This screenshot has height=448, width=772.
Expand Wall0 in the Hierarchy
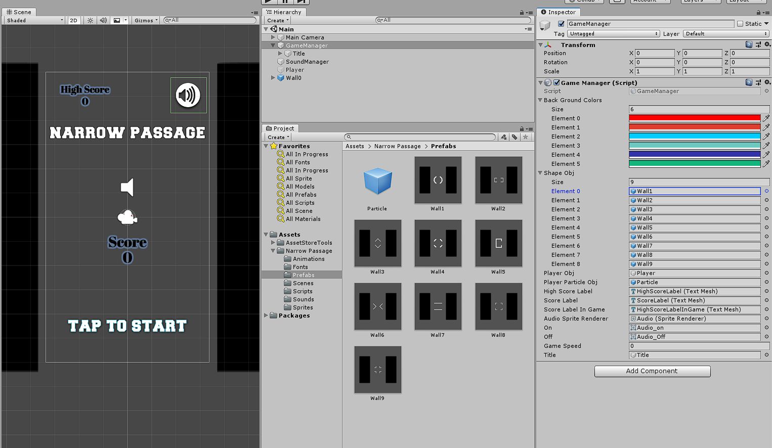(x=273, y=78)
